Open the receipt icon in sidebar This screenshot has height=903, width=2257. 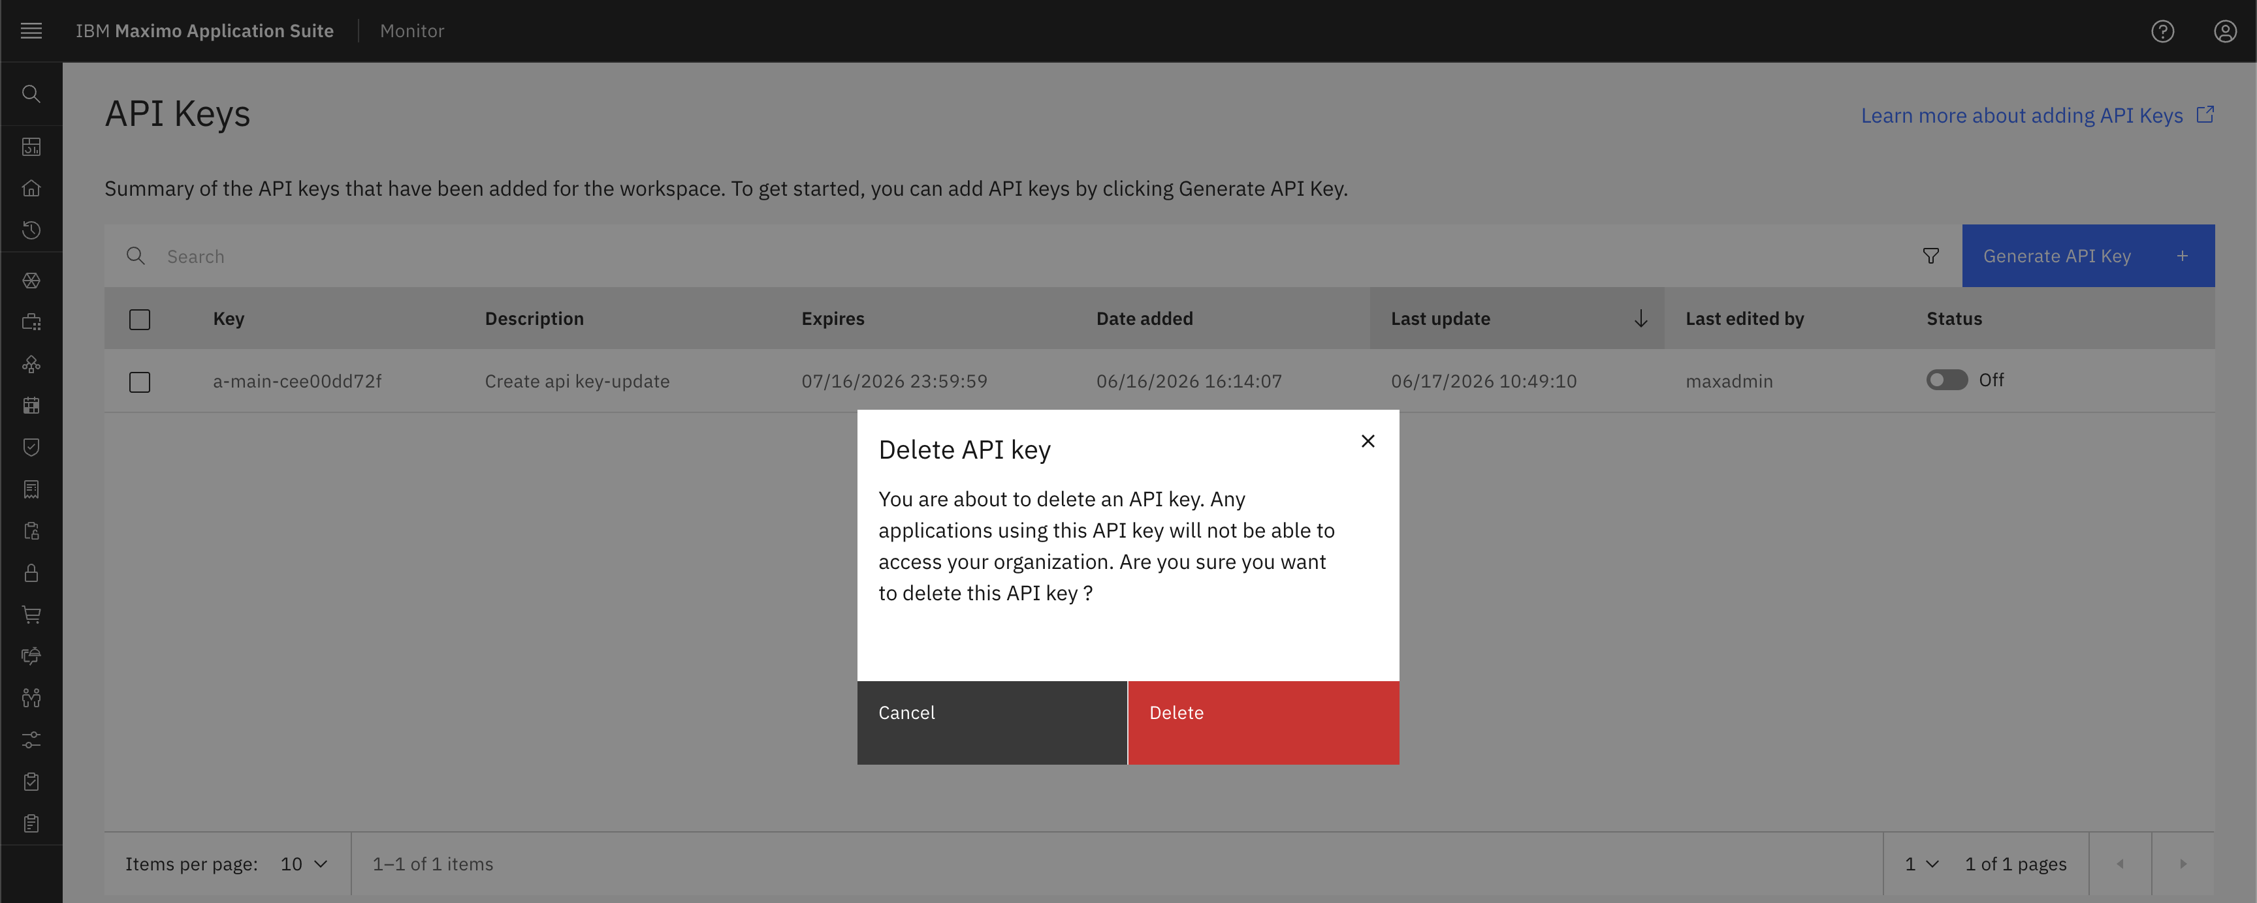pyautogui.click(x=31, y=489)
